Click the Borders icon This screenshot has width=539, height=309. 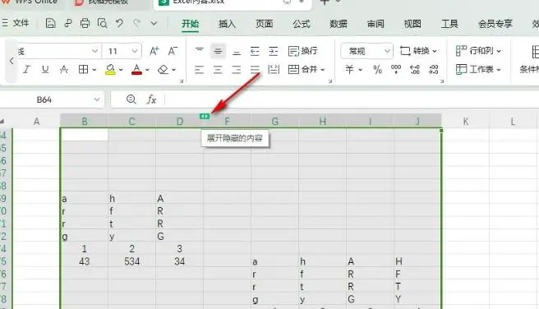pos(83,70)
